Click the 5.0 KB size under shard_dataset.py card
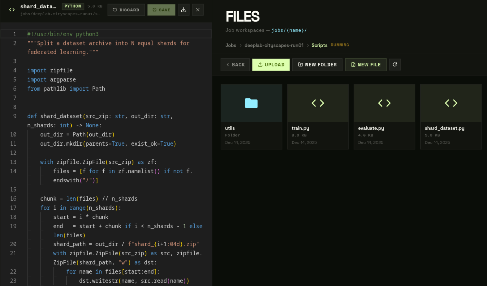Viewport: 487px width, 286px height. (432, 135)
